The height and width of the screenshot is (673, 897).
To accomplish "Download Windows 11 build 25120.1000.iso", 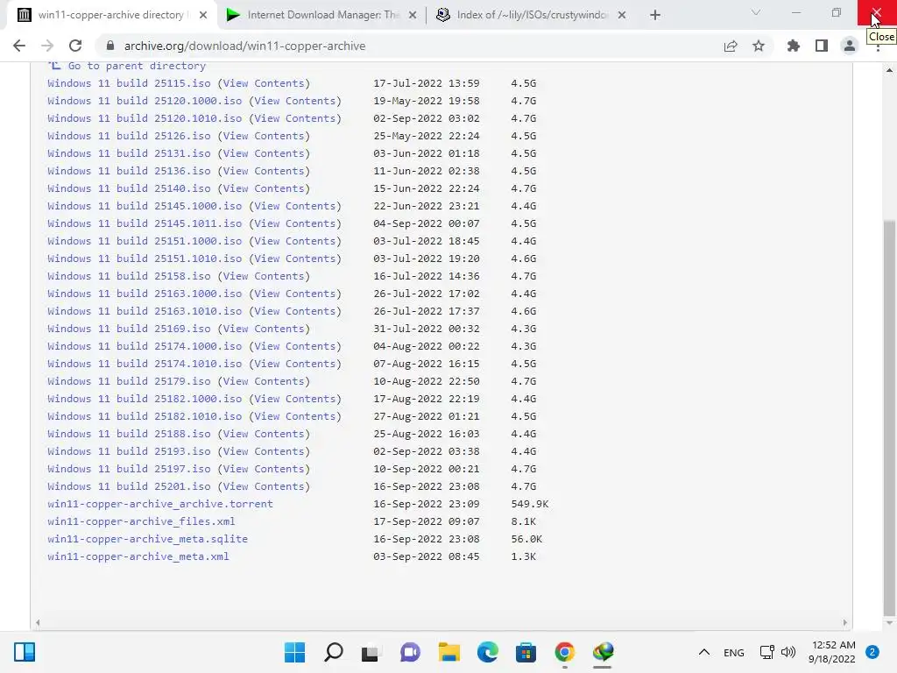I will pyautogui.click(x=145, y=101).
